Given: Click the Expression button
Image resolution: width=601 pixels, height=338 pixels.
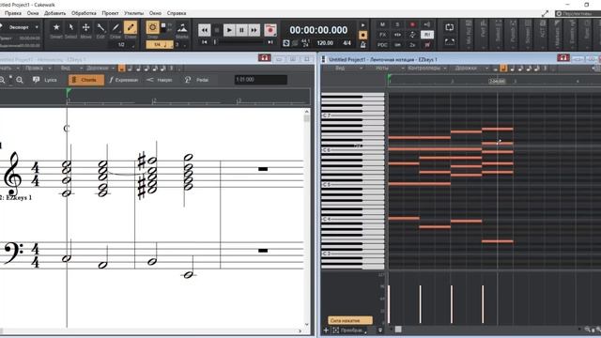Looking at the screenshot, I should tap(123, 80).
